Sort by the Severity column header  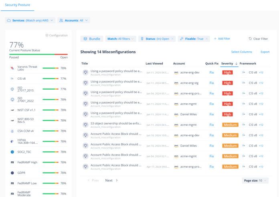click(x=229, y=64)
